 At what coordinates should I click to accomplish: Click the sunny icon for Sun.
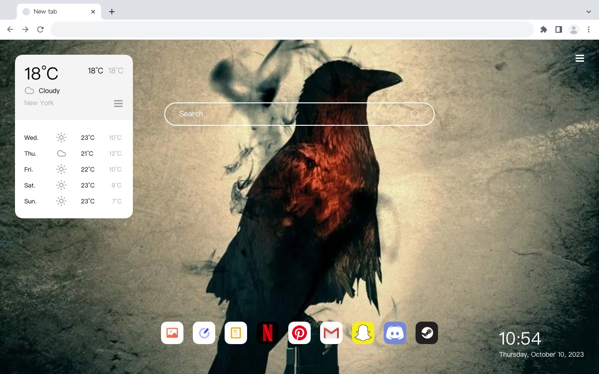coord(61,201)
